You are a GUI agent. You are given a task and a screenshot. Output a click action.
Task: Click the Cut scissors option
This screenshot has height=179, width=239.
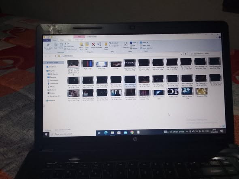tap(67, 44)
